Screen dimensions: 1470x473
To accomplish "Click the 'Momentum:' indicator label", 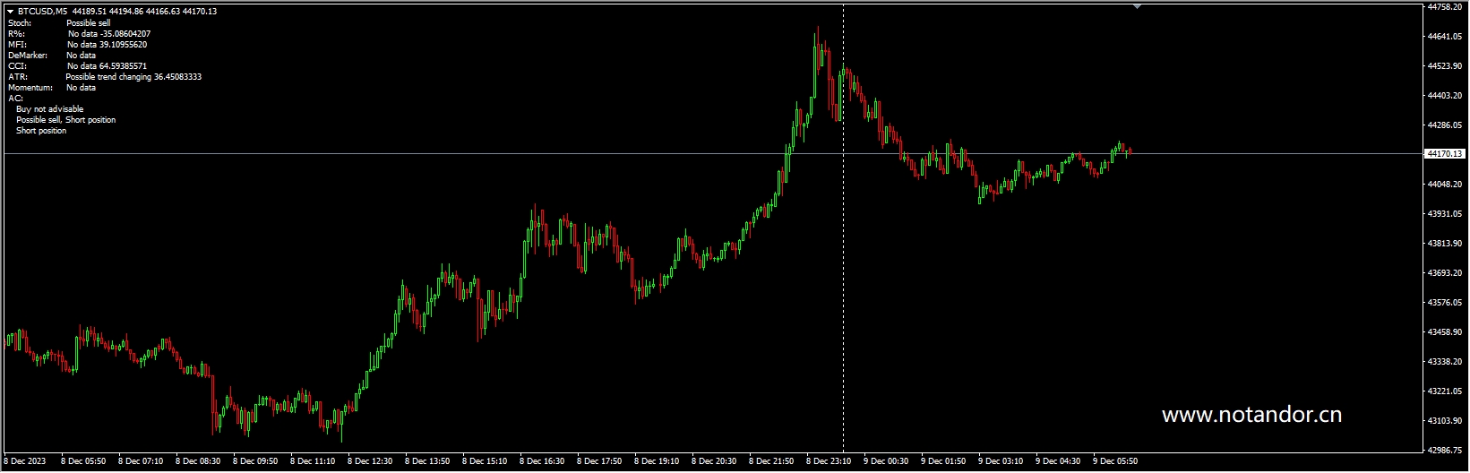I will [30, 87].
